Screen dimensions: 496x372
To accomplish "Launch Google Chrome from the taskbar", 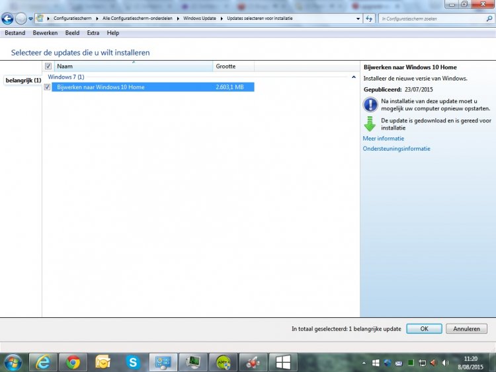I will [73, 362].
